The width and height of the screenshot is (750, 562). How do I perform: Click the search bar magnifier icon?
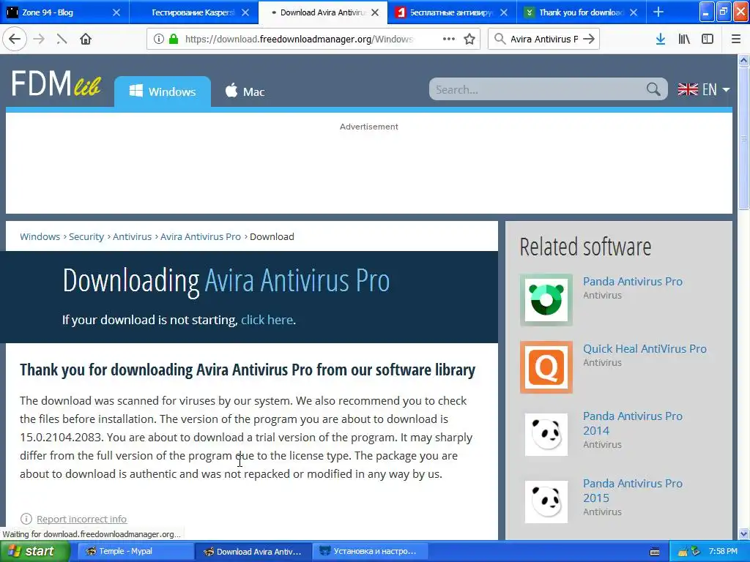[x=500, y=40]
